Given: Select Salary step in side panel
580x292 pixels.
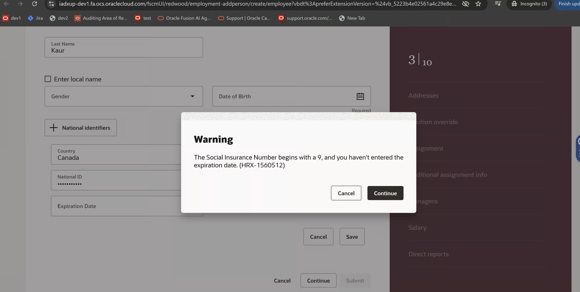Looking at the screenshot, I should pyautogui.click(x=417, y=228).
